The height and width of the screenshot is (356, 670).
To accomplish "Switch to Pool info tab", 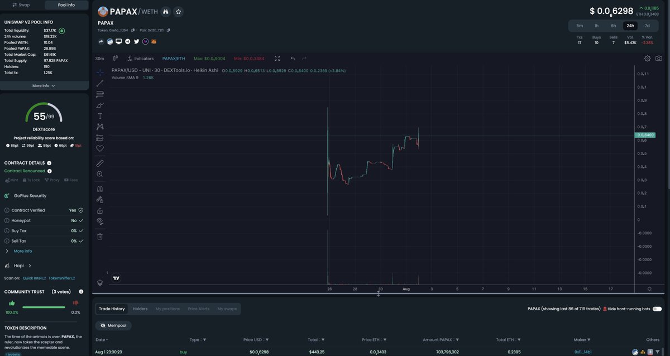I will pos(66,5).
